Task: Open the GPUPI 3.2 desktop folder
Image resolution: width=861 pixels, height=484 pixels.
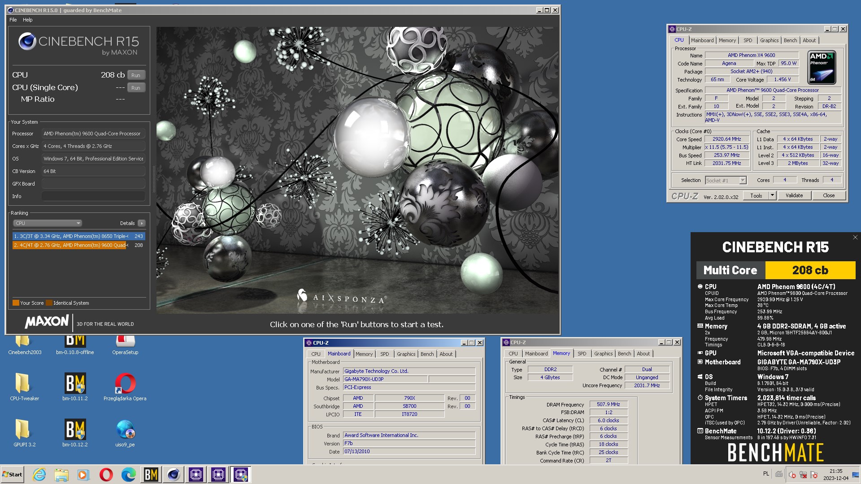Action: pos(24,433)
